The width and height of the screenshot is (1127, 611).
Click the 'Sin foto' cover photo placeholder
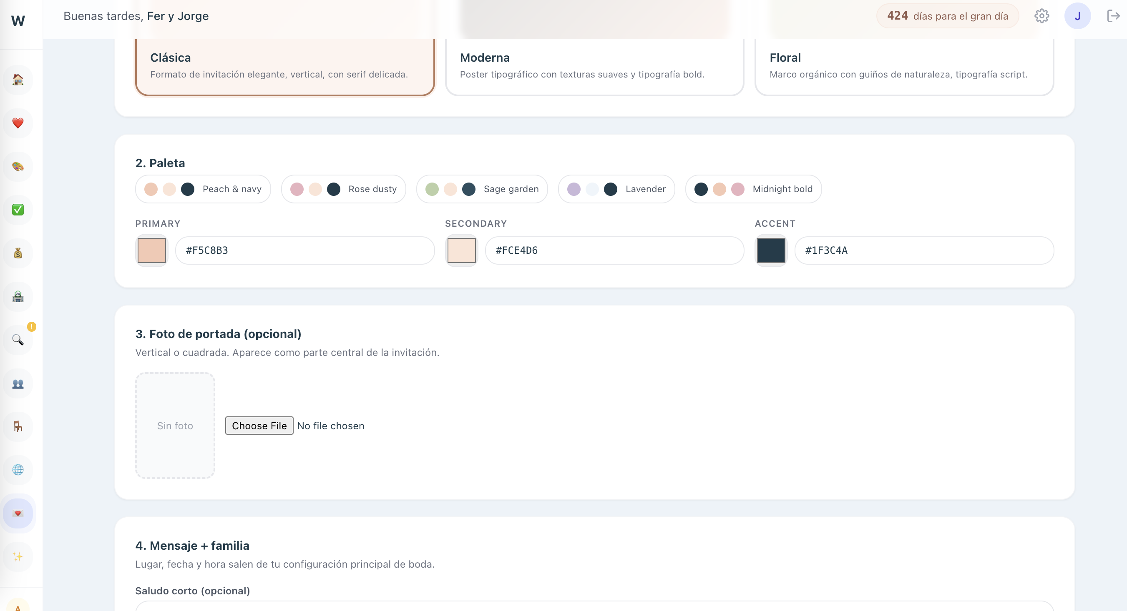point(175,426)
